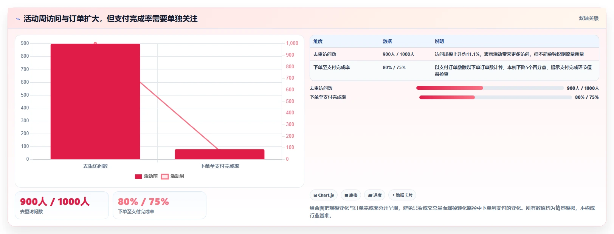This screenshot has width=614, height=234.
Task: Click the KPI card showing 80% / 75%
Action: tap(160, 205)
